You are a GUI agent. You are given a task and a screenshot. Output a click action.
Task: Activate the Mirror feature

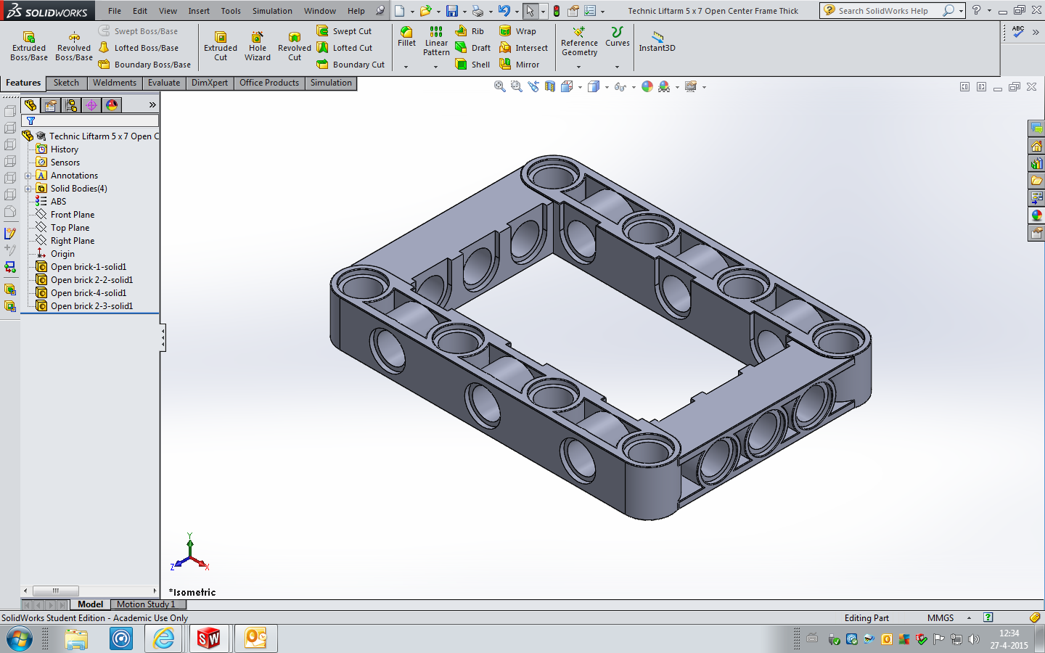pos(520,65)
